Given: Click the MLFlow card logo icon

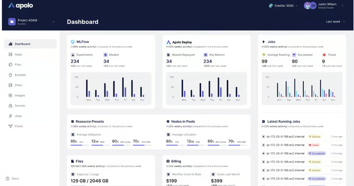Looking at the screenshot, I should (73, 42).
